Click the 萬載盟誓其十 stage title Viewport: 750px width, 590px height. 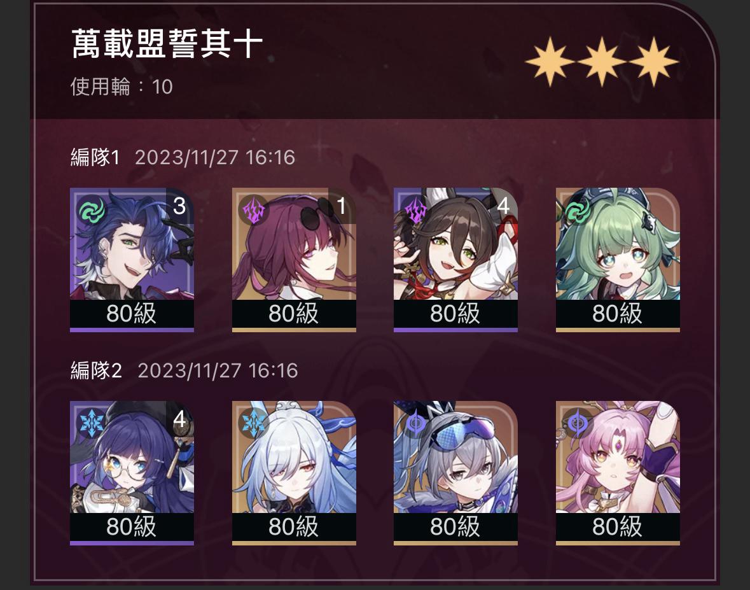[x=167, y=43]
